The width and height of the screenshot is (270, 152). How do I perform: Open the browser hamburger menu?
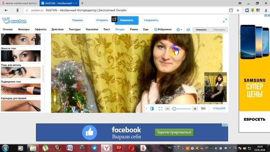click(x=240, y=3)
